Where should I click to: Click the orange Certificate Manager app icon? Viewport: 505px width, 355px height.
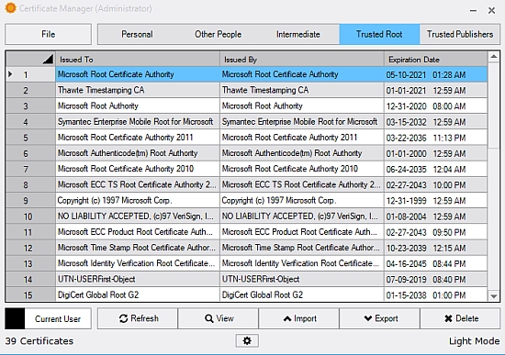point(11,8)
